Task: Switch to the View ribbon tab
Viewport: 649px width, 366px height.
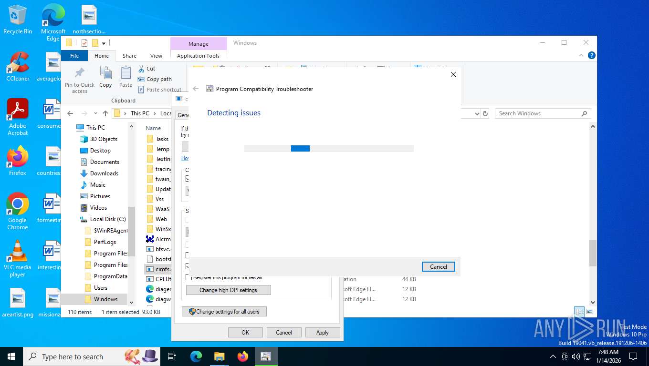Action: pos(156,56)
